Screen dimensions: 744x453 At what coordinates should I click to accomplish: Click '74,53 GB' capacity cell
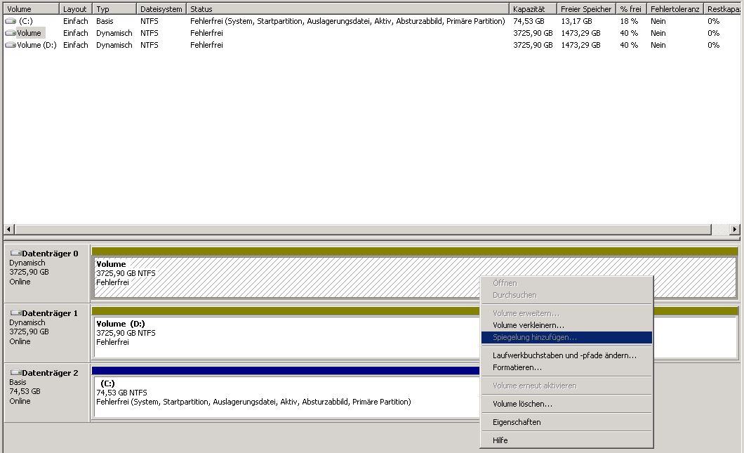pyautogui.click(x=529, y=21)
